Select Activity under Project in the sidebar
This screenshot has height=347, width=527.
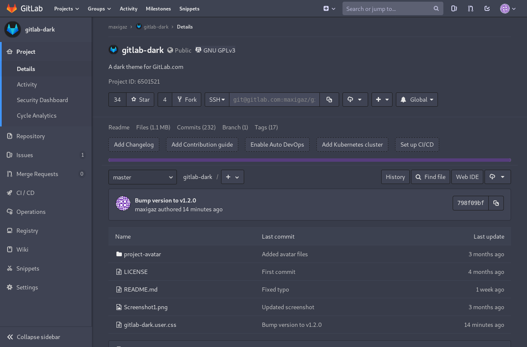(27, 84)
